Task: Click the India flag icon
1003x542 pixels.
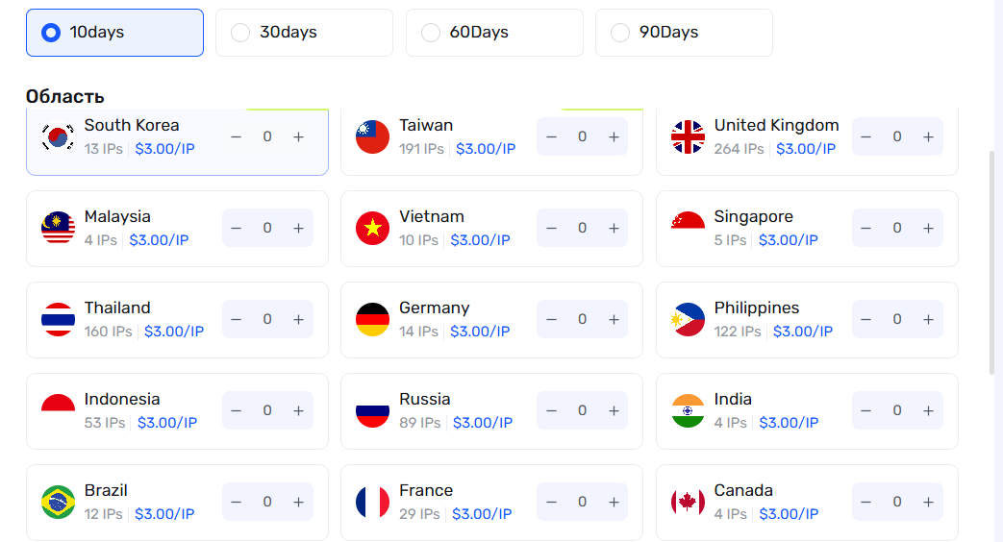Action: click(688, 410)
